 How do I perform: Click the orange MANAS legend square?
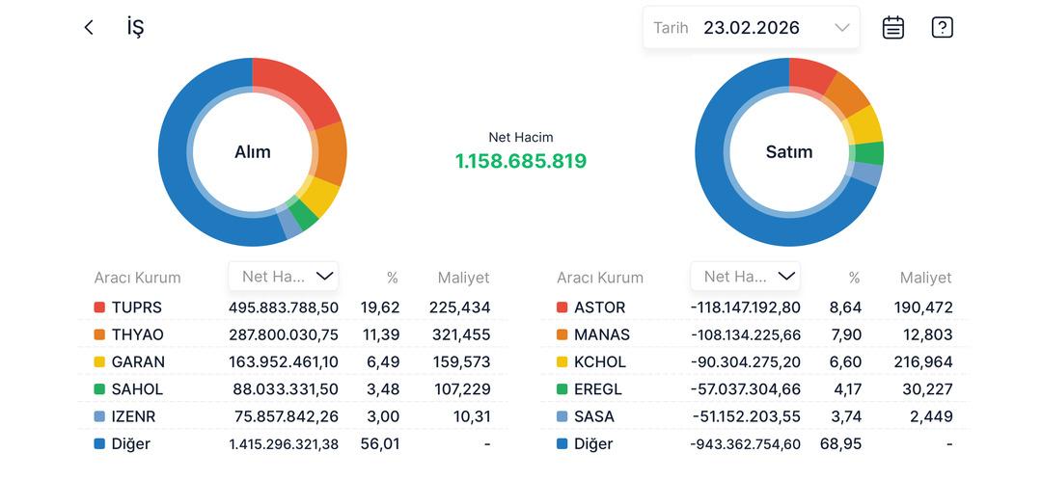[x=562, y=335]
